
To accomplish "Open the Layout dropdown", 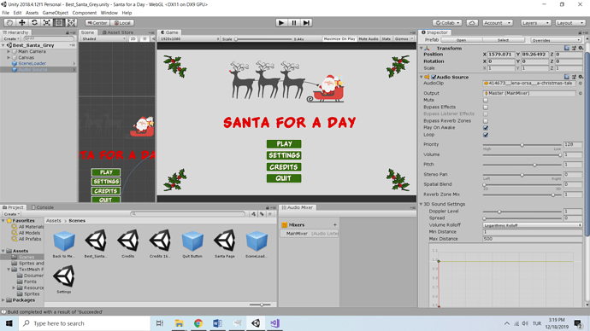I will click(x=570, y=23).
